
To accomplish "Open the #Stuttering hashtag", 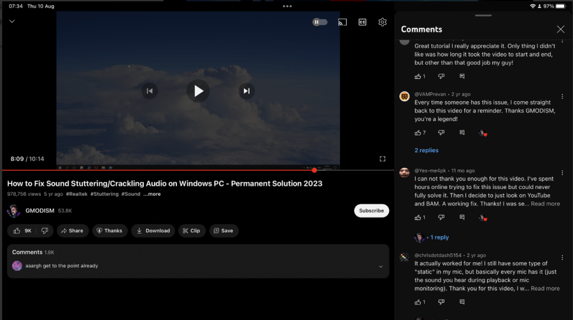I will click(105, 194).
